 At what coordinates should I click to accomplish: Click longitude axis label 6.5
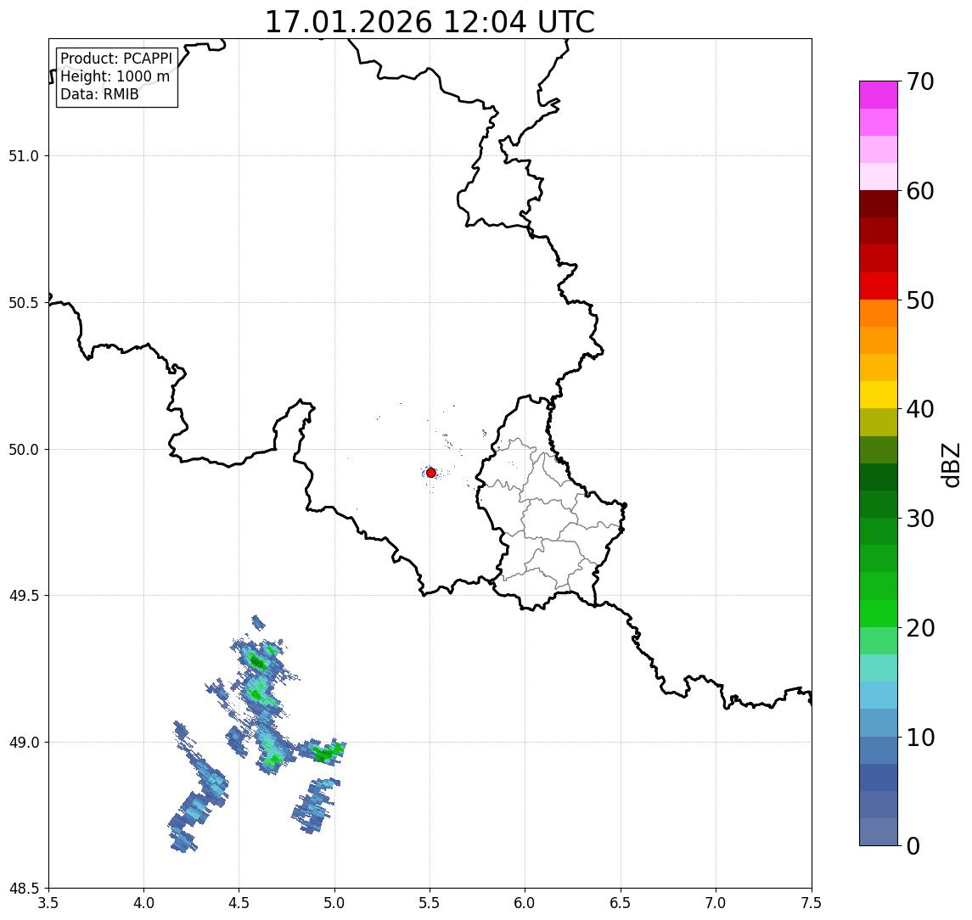click(621, 903)
